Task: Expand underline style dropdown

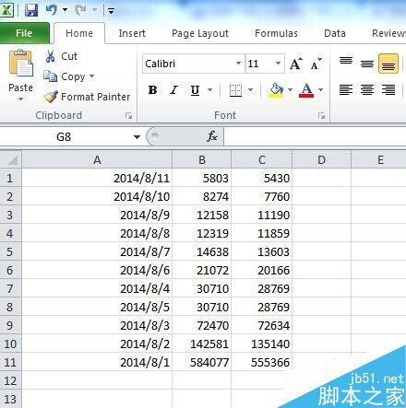Action: 209,90
